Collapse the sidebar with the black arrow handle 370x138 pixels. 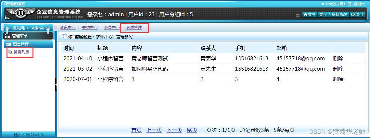point(56,84)
